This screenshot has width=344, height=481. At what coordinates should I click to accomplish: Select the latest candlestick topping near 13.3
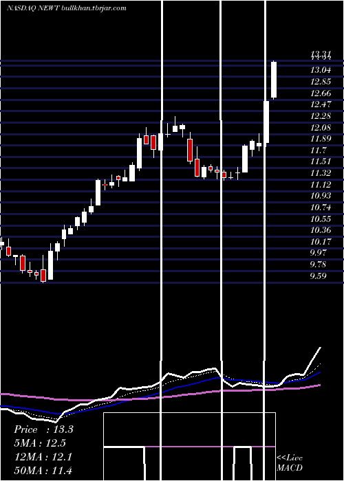(274, 80)
